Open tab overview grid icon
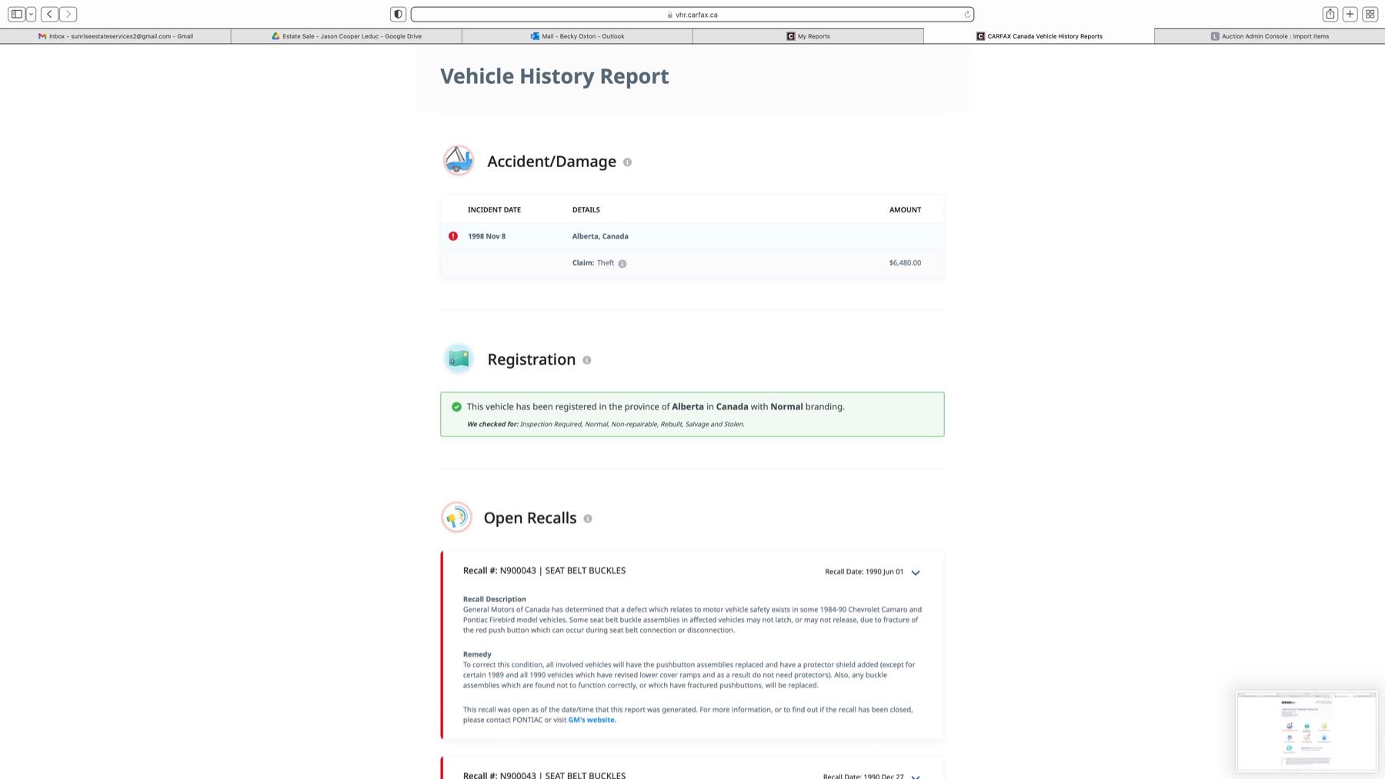The image size is (1385, 779). [1370, 14]
